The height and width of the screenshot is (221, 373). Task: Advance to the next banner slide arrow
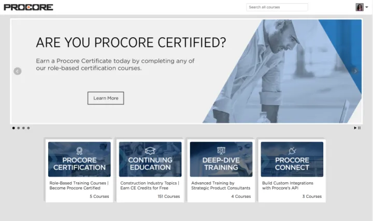click(355, 71)
